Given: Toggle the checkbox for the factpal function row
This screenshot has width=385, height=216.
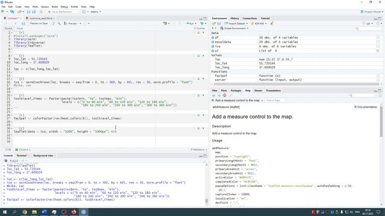Looking at the screenshot, I should coord(378,76).
